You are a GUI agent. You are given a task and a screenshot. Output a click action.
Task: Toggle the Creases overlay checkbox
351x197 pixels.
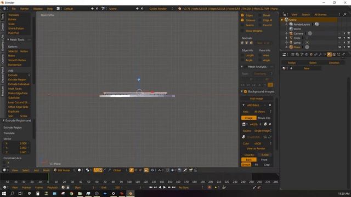(x=242, y=20)
